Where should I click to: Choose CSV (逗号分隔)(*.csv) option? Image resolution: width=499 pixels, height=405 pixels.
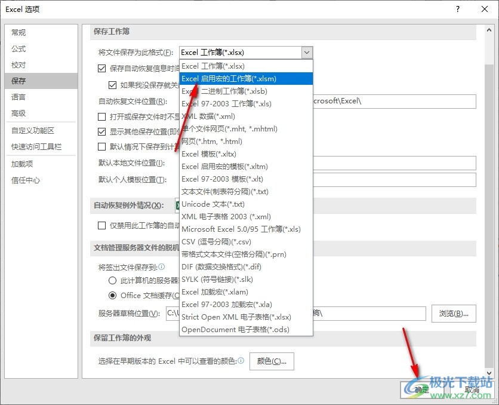(x=246, y=242)
